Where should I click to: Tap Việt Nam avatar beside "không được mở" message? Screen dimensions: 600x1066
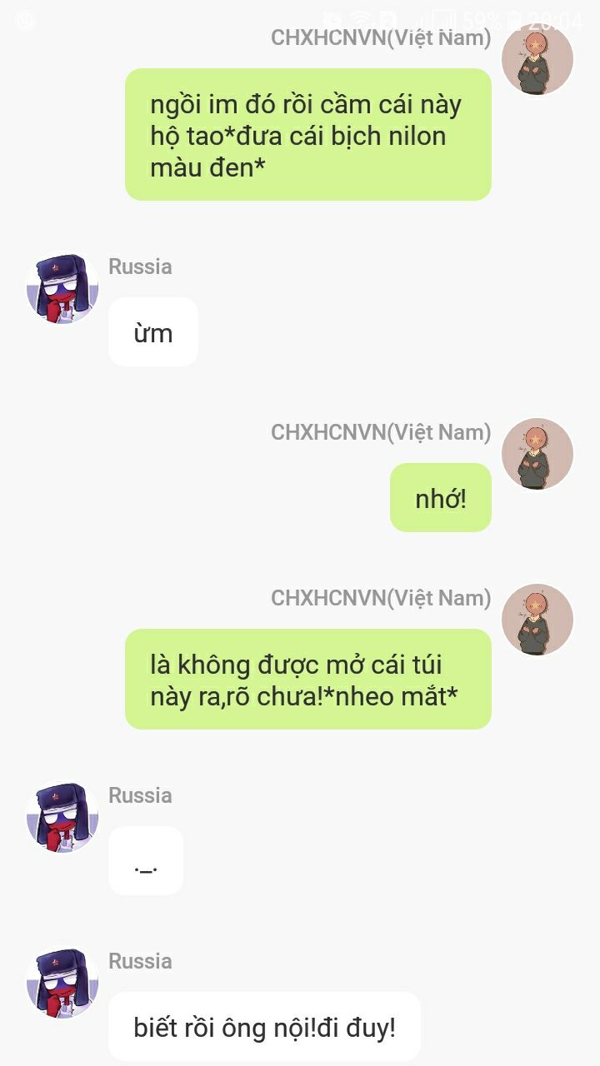coord(537,620)
